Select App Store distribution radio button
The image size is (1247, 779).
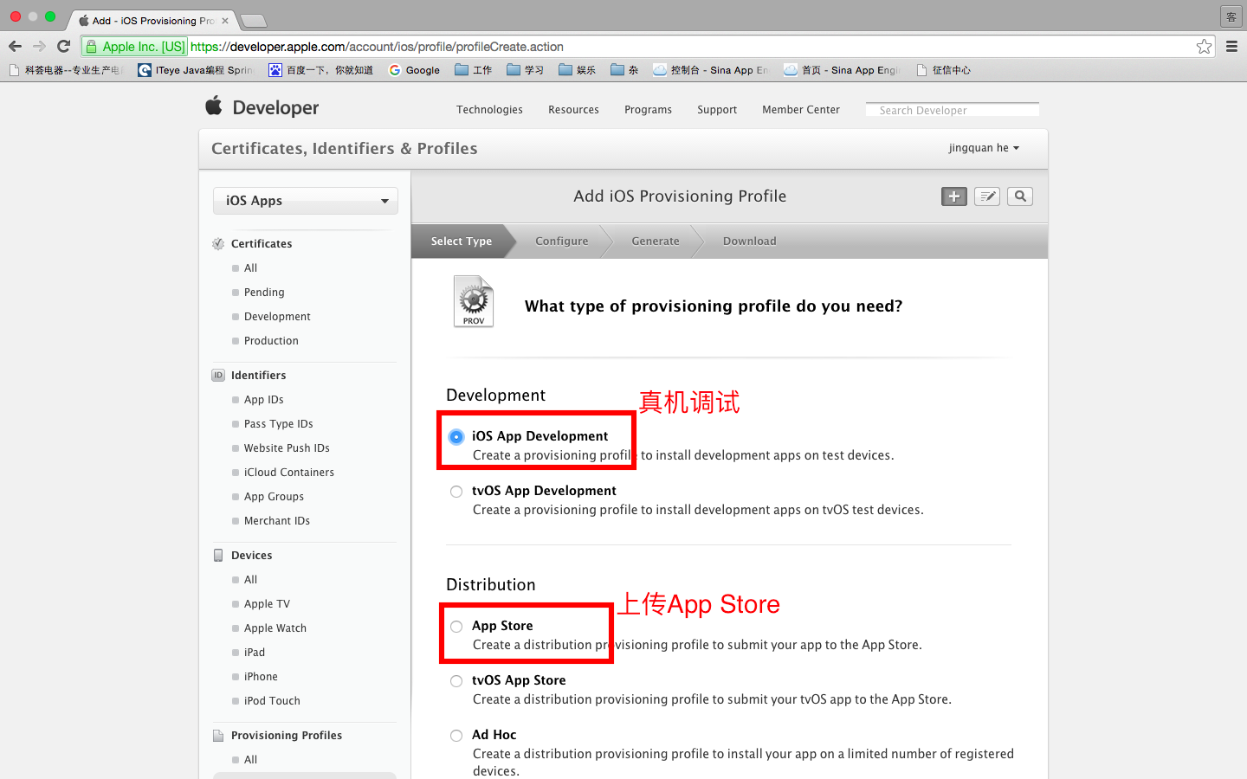[x=456, y=627]
